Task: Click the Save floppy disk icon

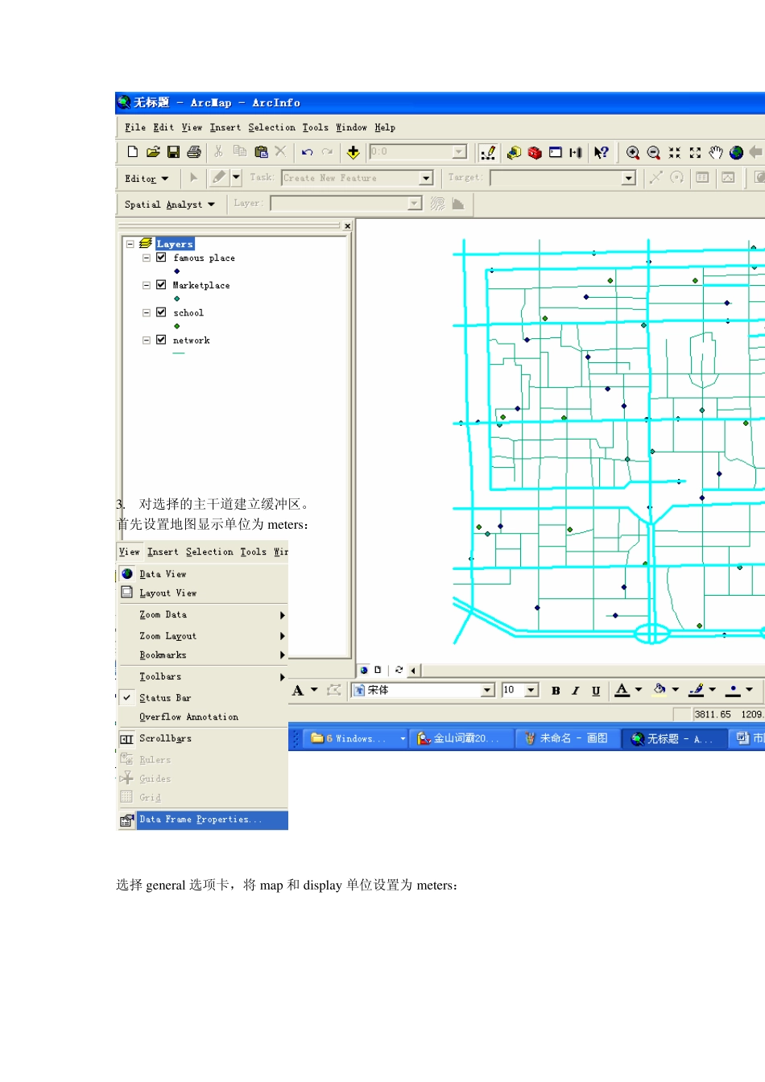Action: point(173,151)
